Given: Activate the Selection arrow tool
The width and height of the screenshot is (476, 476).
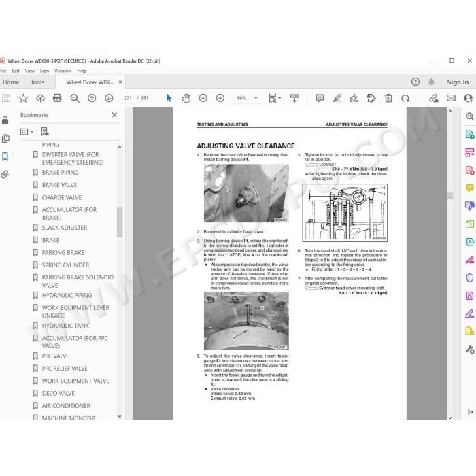Looking at the screenshot, I should [169, 98].
